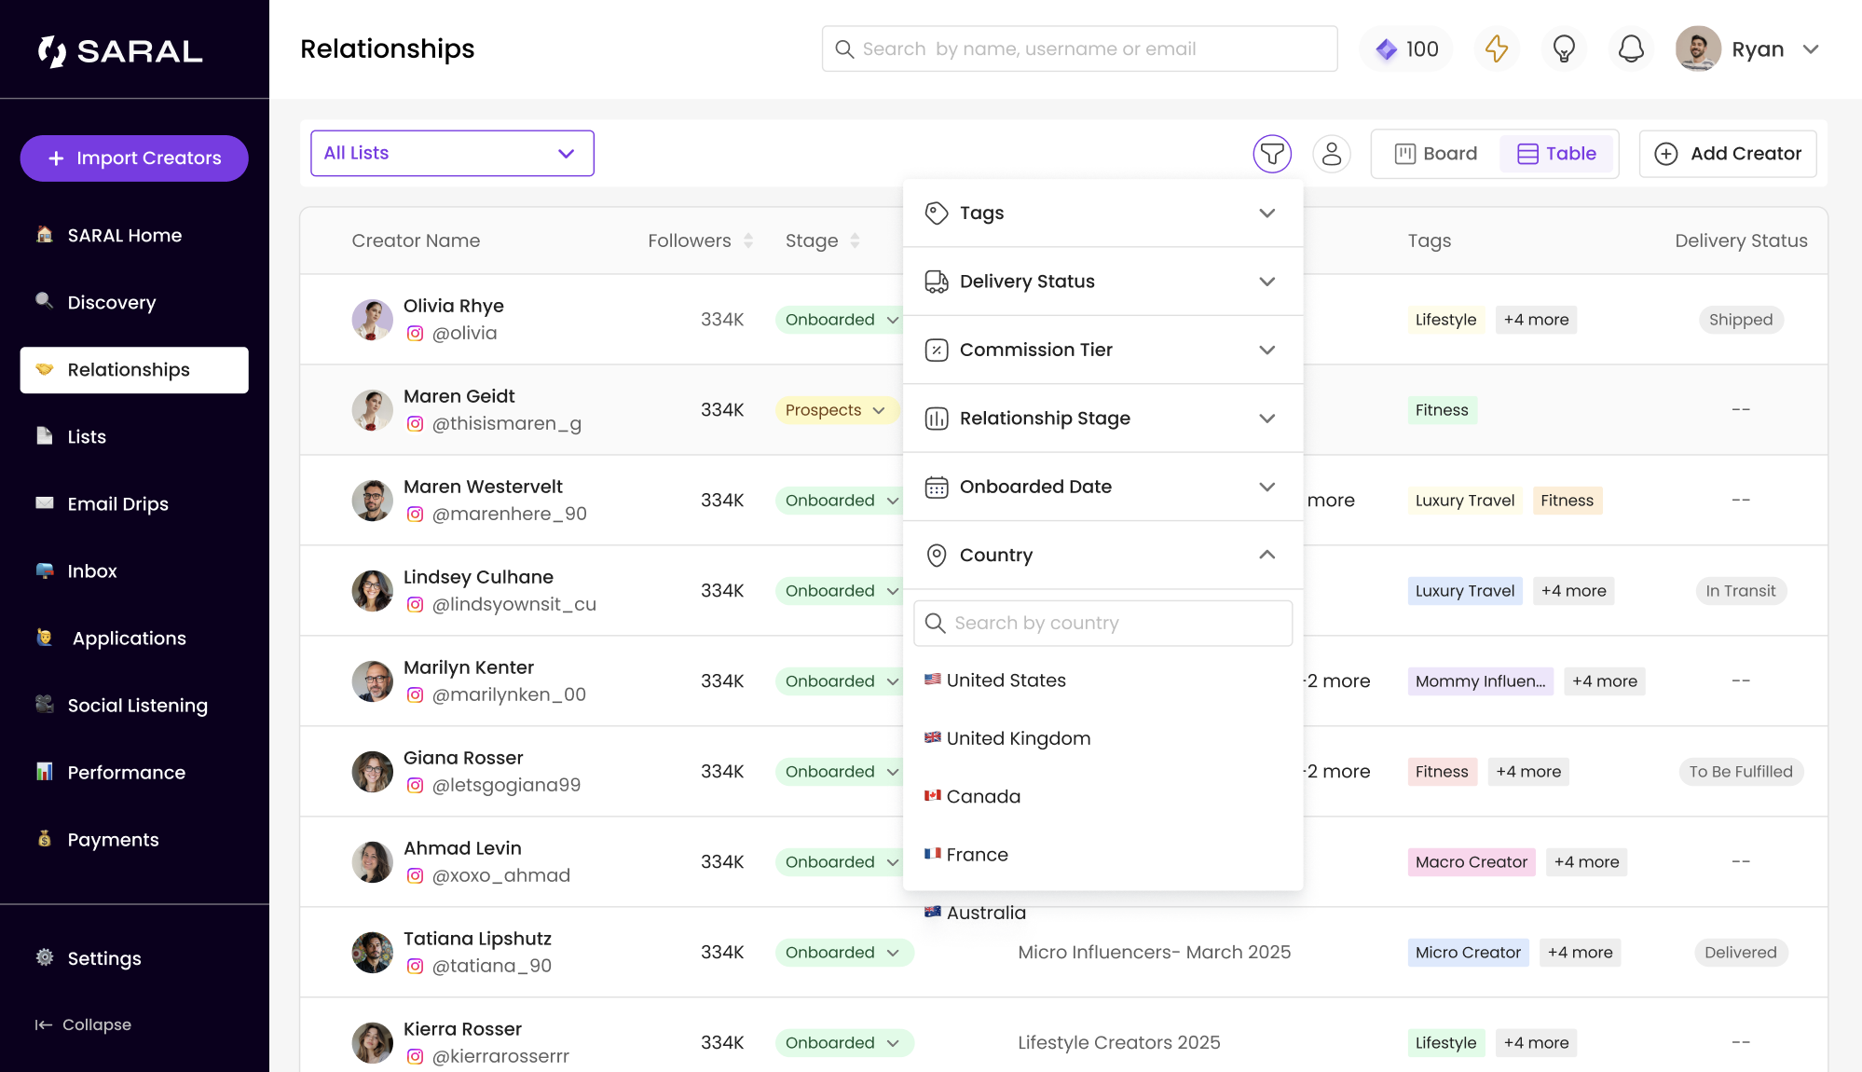1862x1072 pixels.
Task: Click the Add Creator button
Action: [1728, 154]
